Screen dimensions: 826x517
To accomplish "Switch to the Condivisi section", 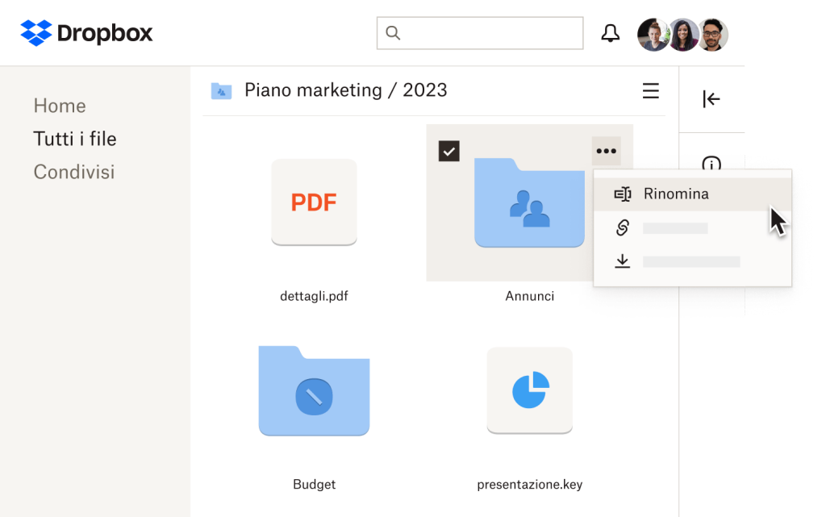I will 73,172.
